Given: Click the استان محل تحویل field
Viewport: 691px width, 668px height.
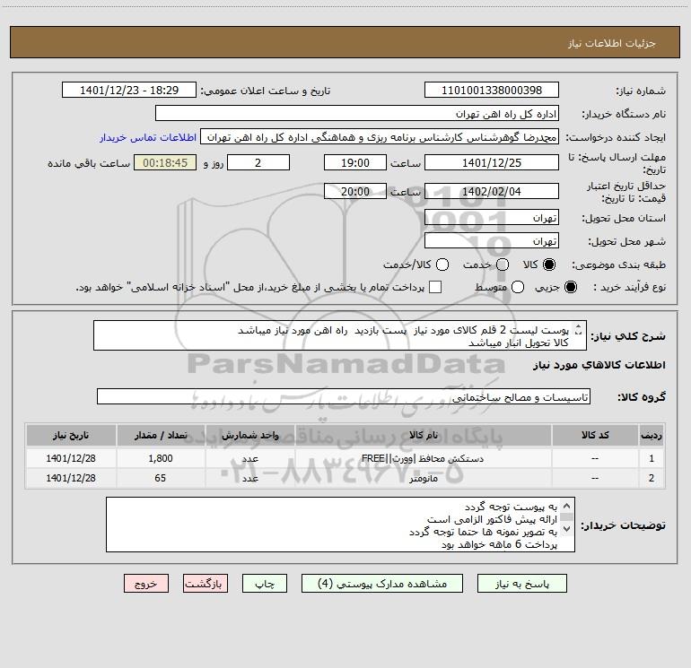Looking at the screenshot, I should point(492,218).
